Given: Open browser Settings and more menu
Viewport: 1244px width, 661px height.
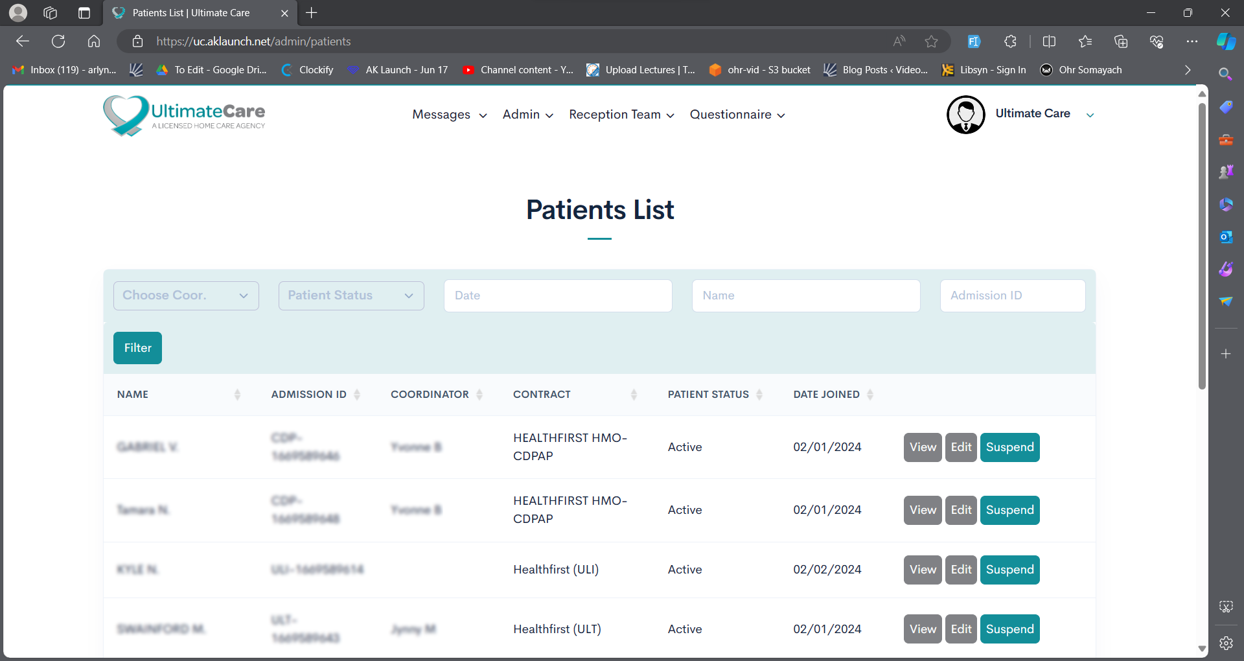Looking at the screenshot, I should click(x=1192, y=41).
